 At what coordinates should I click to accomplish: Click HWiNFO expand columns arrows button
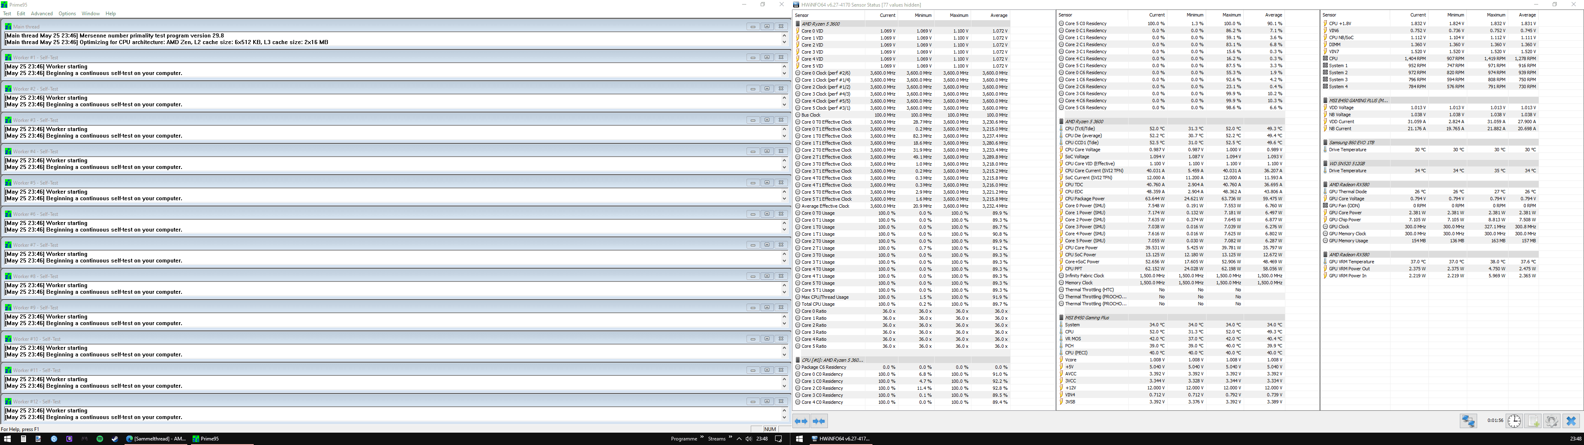point(801,421)
